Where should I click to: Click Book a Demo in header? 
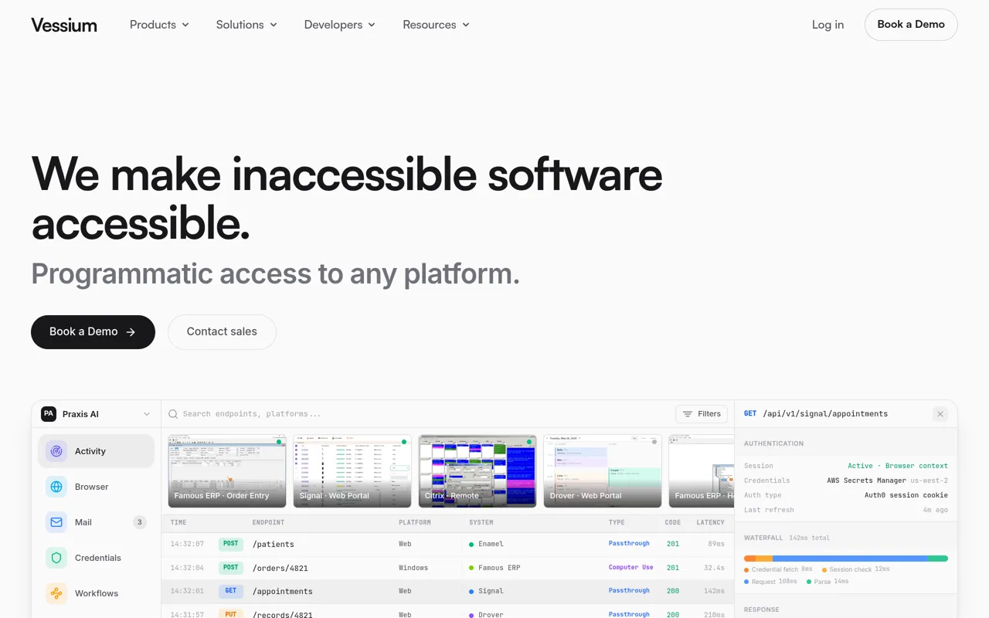911,25
